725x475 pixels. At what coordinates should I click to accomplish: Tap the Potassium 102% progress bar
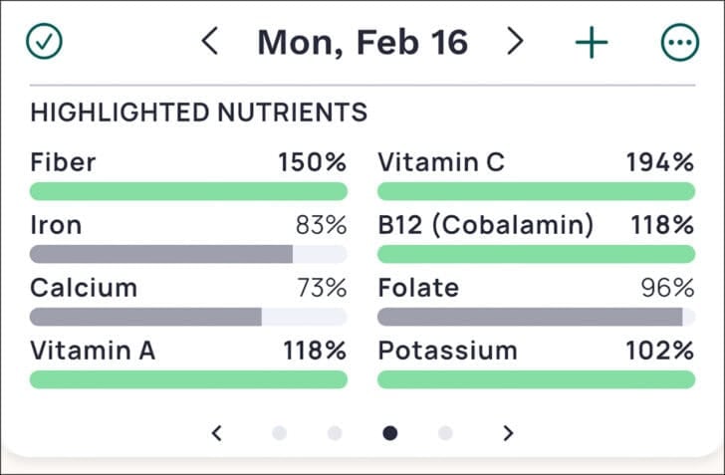click(536, 379)
